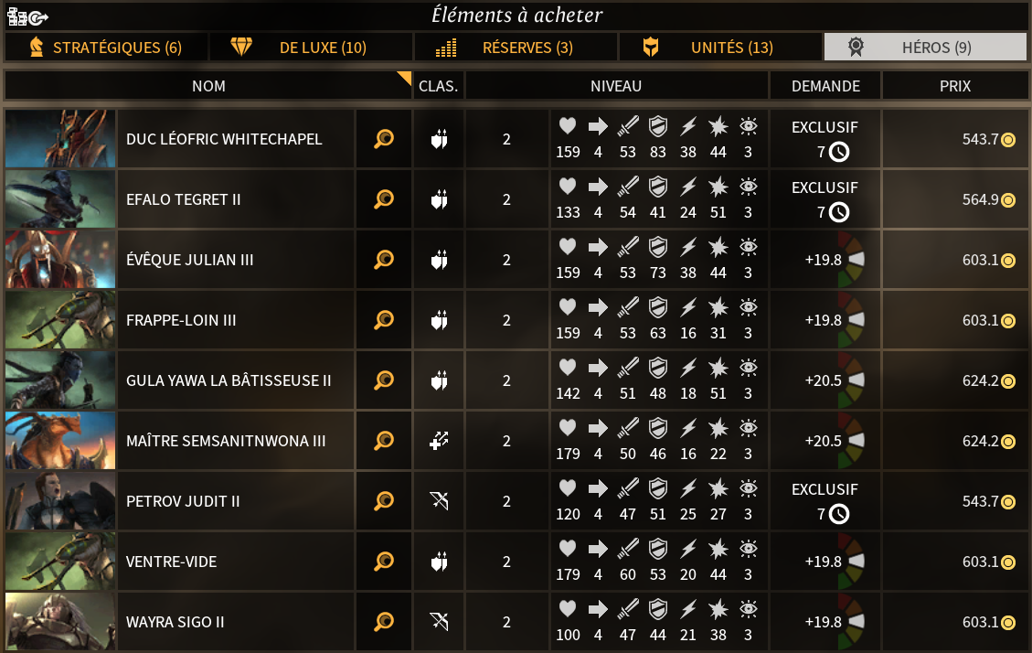Viewport: 1032px width, 653px height.
Task: Click the demand gauge for Gula Yawa la Bâtisseuse II
Action: [x=852, y=380]
